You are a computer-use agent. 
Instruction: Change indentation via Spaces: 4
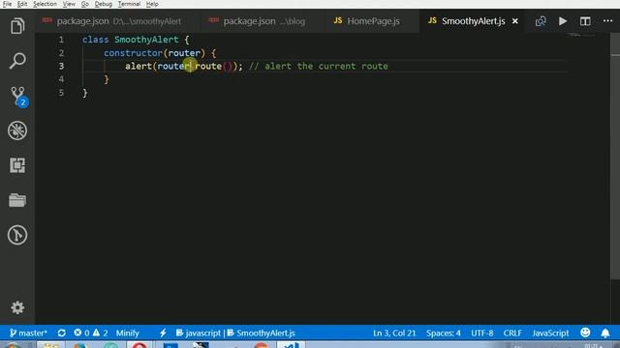click(444, 333)
